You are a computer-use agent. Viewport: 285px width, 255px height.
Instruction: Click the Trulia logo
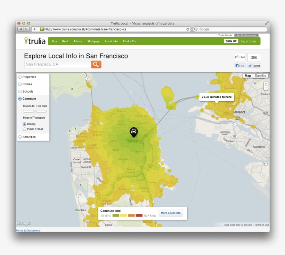click(35, 41)
